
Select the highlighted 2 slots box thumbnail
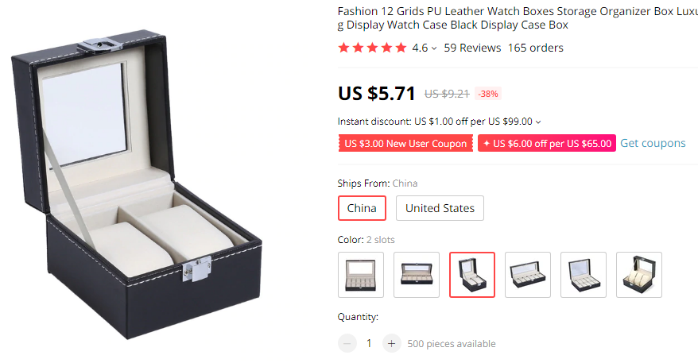click(472, 275)
